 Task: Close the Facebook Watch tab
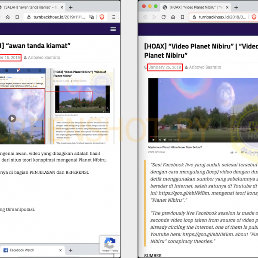click(x=60, y=250)
